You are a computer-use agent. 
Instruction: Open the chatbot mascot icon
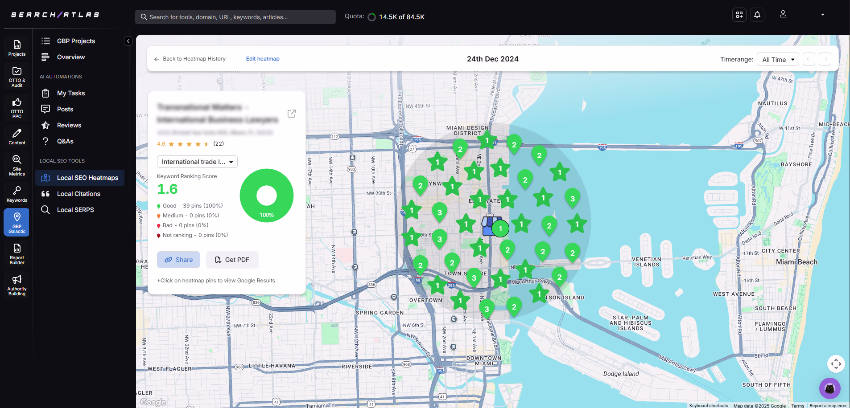(x=829, y=388)
